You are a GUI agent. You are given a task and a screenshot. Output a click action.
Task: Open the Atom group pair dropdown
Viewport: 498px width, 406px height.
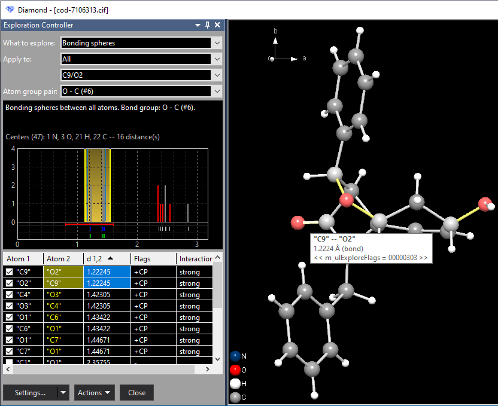click(216, 91)
